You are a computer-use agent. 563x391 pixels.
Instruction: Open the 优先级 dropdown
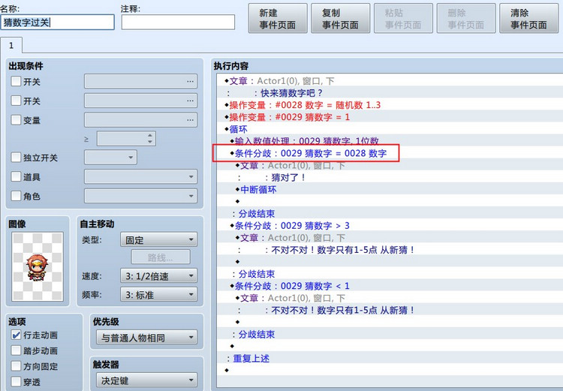click(x=147, y=338)
